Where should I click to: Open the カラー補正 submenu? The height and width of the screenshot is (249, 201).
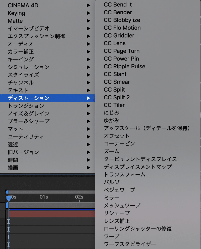tap(47, 52)
